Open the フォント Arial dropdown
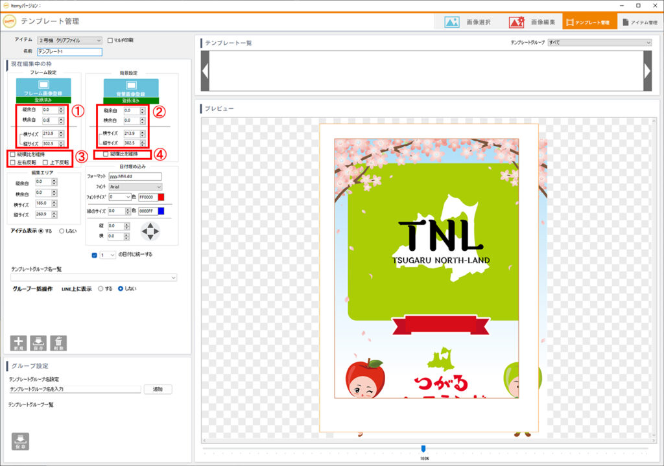The width and height of the screenshot is (664, 466). [135, 187]
